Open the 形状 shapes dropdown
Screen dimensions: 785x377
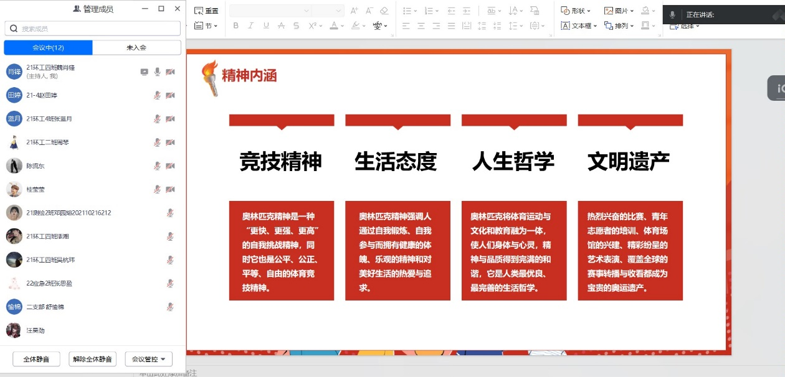[576, 11]
